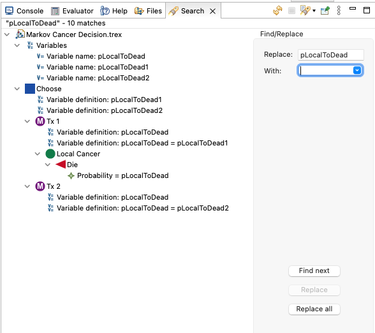
Task: Close the Search tab
Action: pos(212,11)
